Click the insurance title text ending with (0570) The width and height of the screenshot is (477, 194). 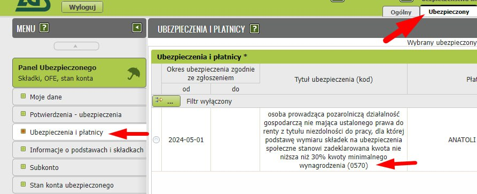click(x=333, y=140)
